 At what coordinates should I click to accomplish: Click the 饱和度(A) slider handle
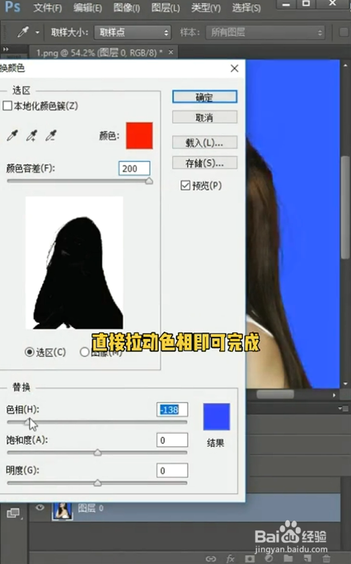coord(97,453)
